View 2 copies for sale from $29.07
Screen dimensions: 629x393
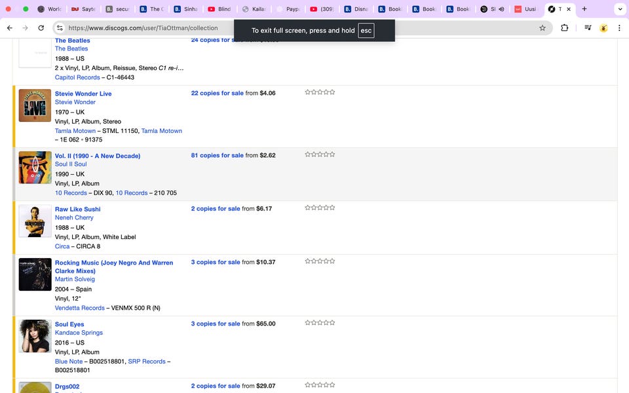tap(216, 386)
